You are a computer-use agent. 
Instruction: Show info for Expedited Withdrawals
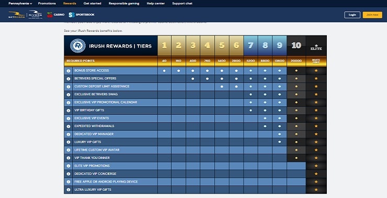pos(69,127)
